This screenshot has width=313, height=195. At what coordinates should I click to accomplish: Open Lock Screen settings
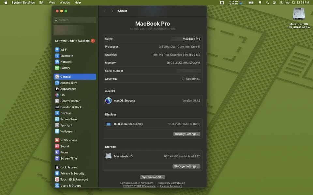coord(75,167)
